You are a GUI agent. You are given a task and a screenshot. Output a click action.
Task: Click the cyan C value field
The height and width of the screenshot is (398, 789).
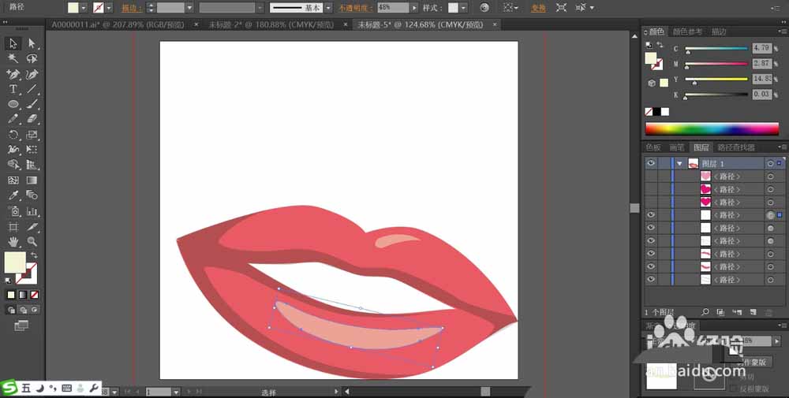tap(763, 48)
